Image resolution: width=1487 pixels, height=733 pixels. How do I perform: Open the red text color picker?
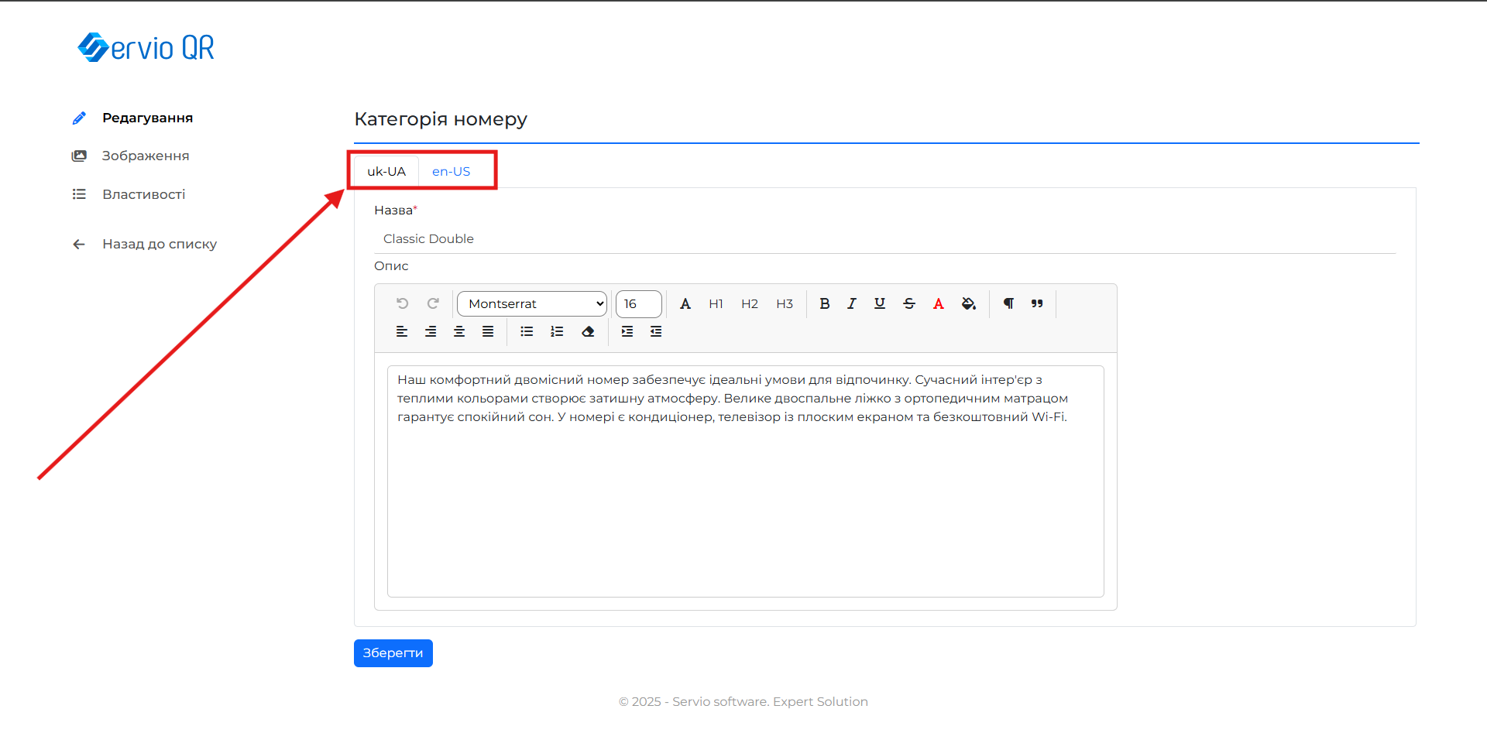(x=939, y=304)
